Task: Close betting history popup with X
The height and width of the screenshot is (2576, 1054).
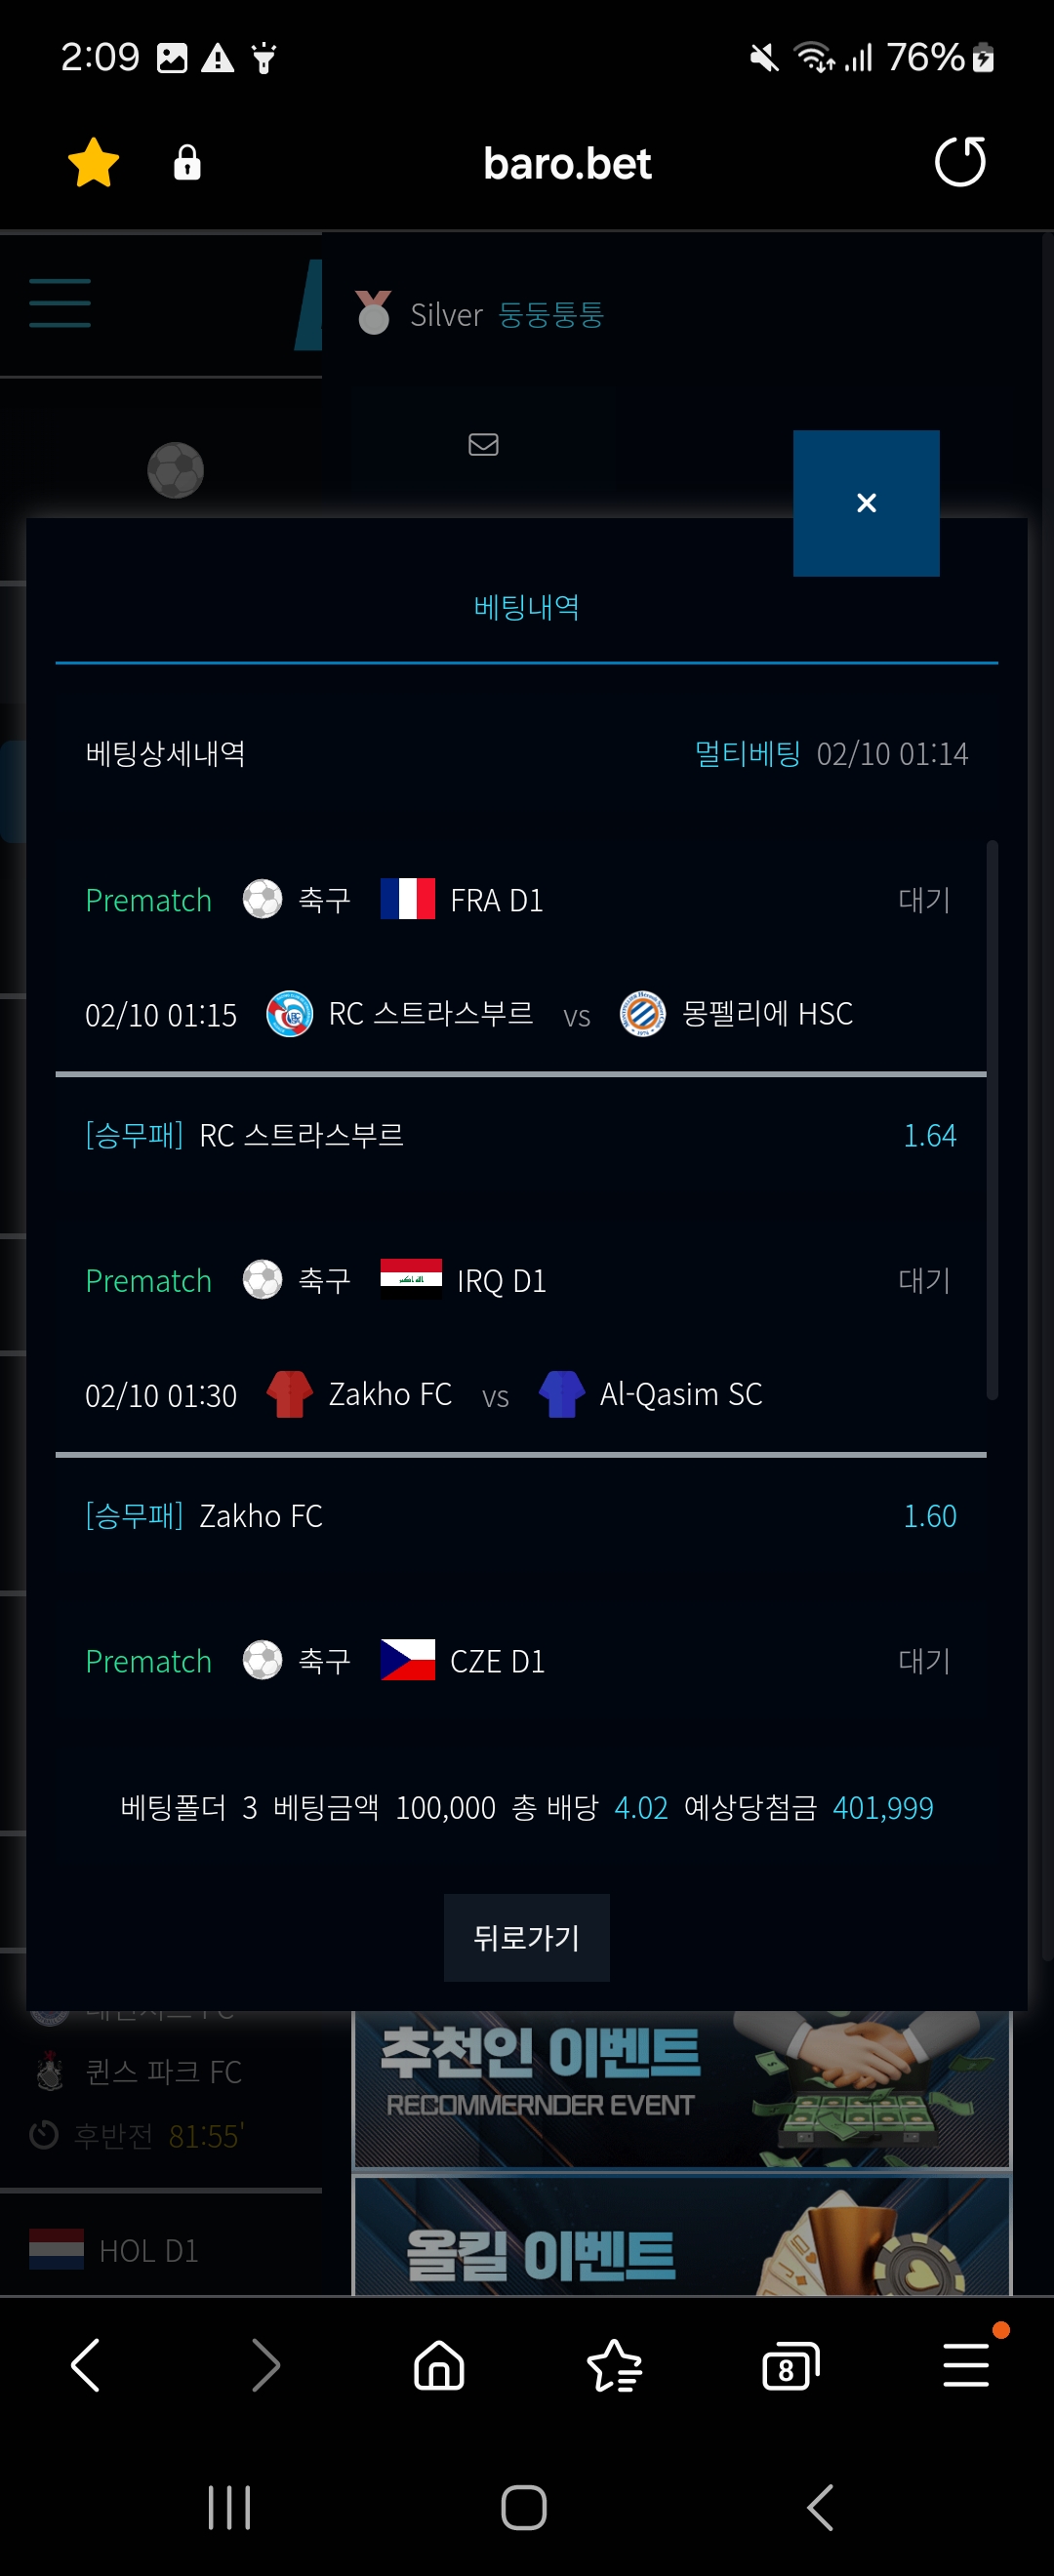Action: click(866, 503)
